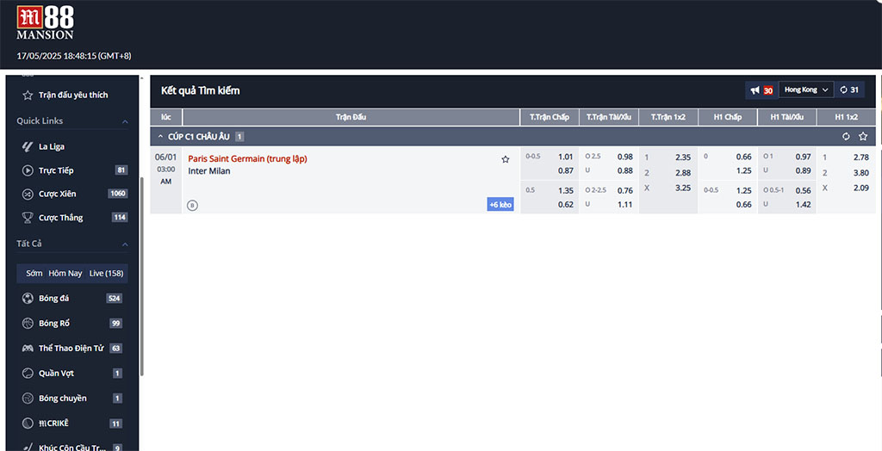The width and height of the screenshot is (882, 451).
Task: Click the Paris Saint Germain team name
Action: (x=247, y=159)
